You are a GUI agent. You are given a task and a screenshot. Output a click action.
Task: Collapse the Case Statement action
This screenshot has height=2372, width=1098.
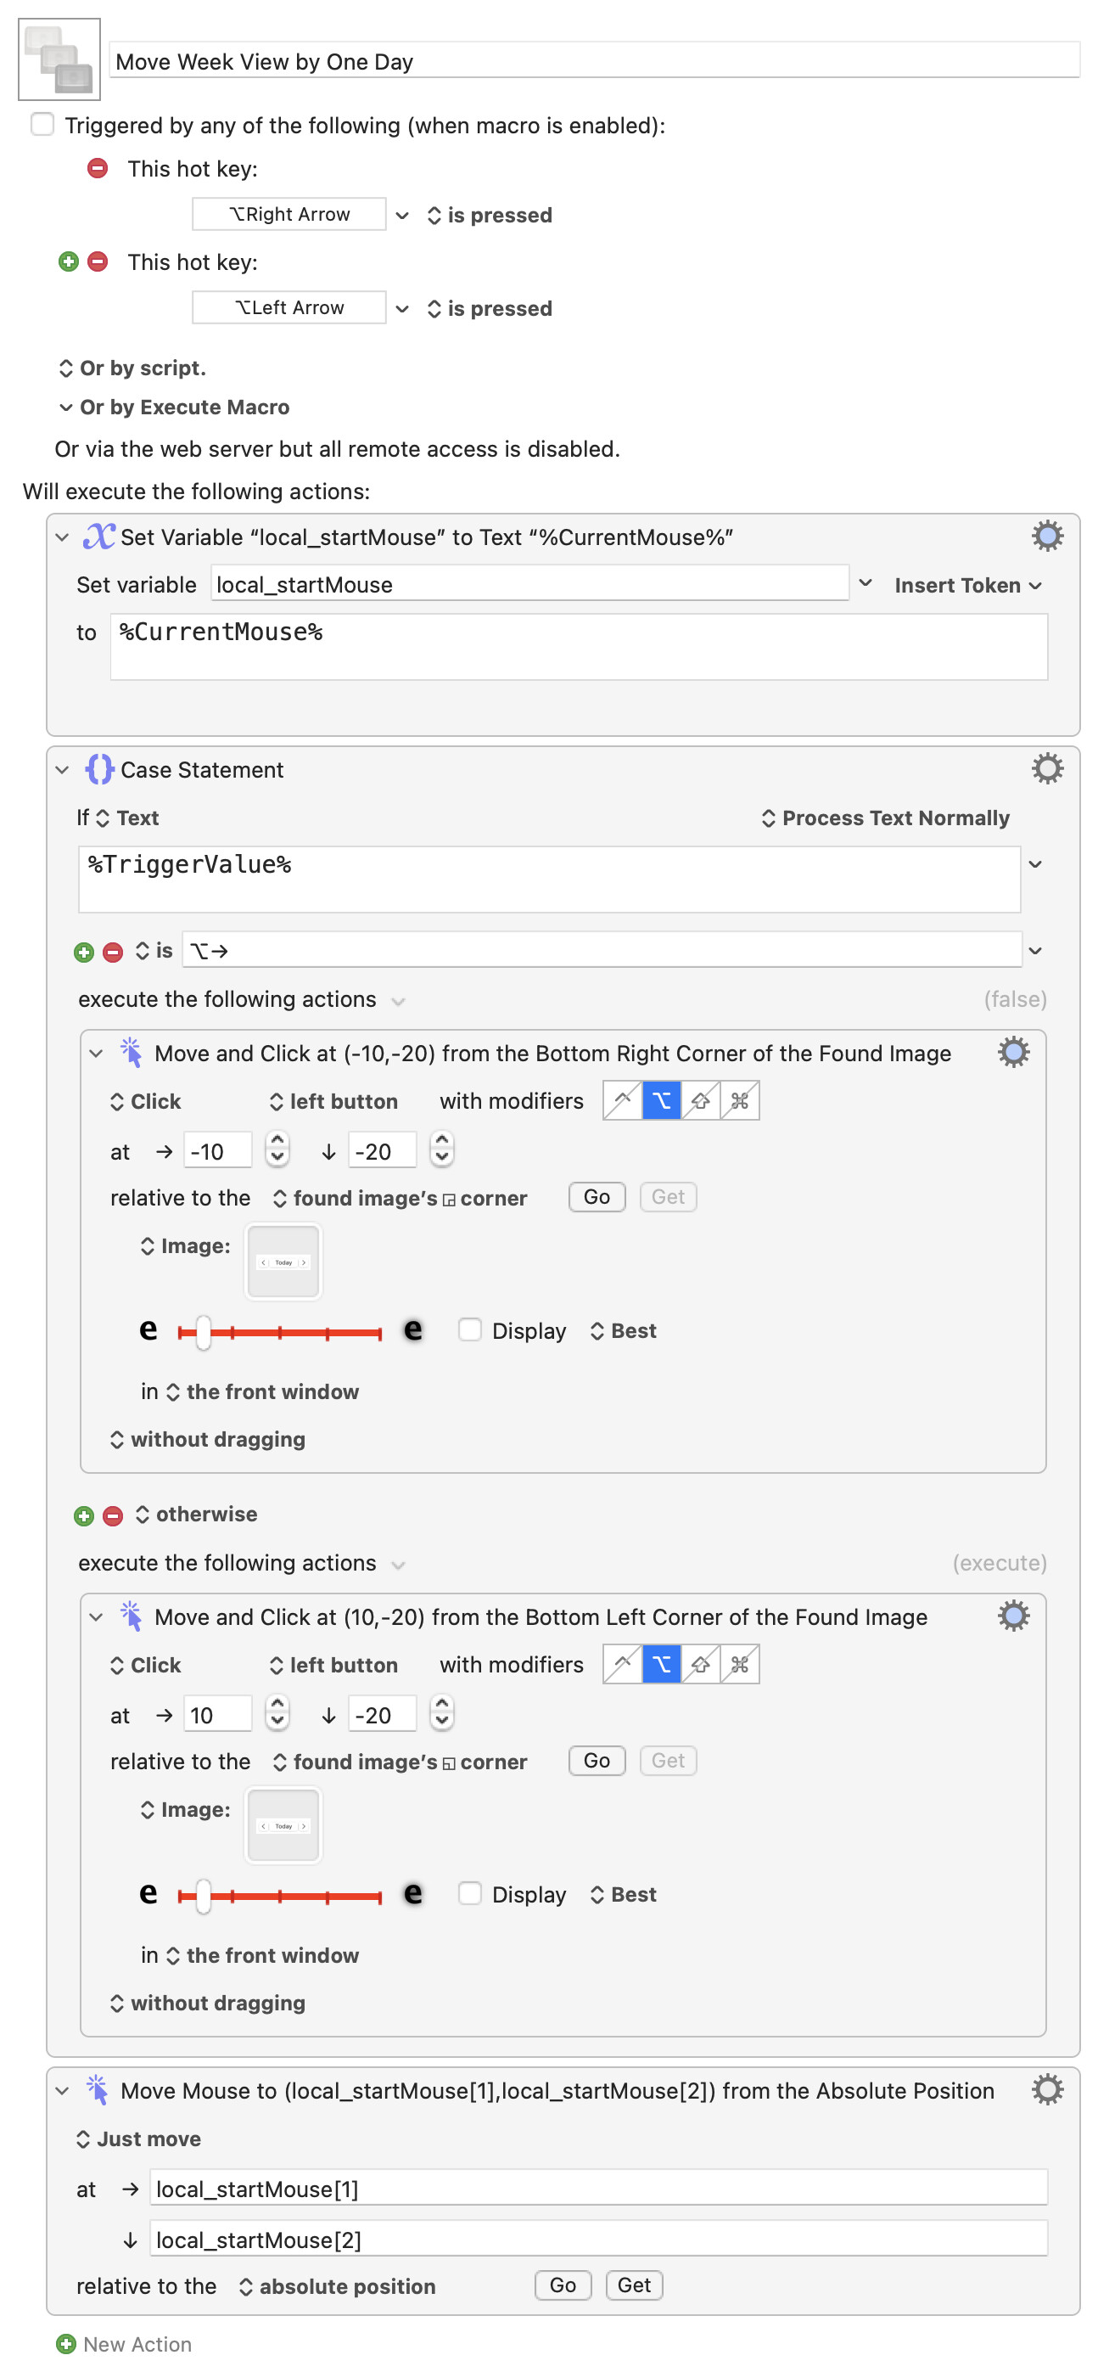click(x=63, y=770)
